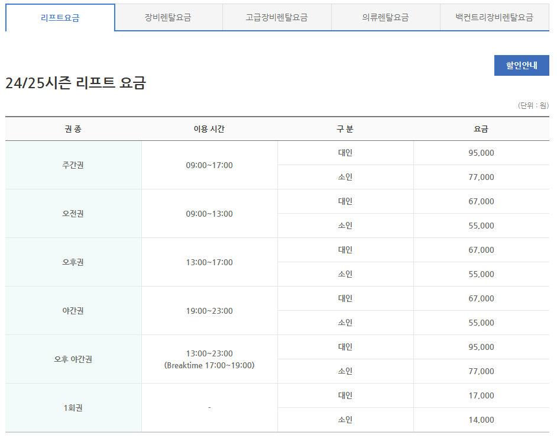557x444 pixels.
Task: Open the 고급장비렌탈요금 tab
Action: click(277, 17)
